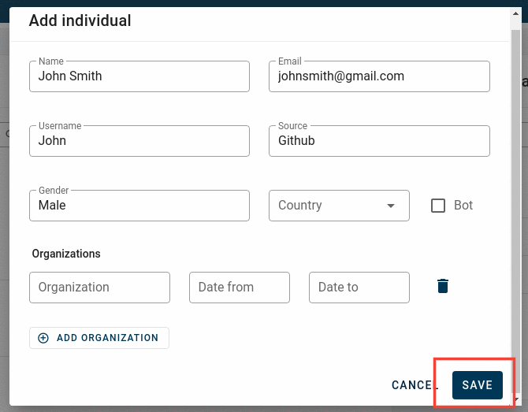This screenshot has height=412, width=528.
Task: Click into the Username field
Action: (139, 141)
